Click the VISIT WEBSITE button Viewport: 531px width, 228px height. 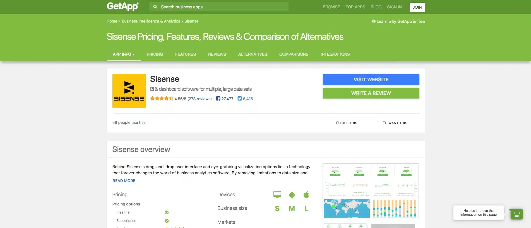[371, 79]
